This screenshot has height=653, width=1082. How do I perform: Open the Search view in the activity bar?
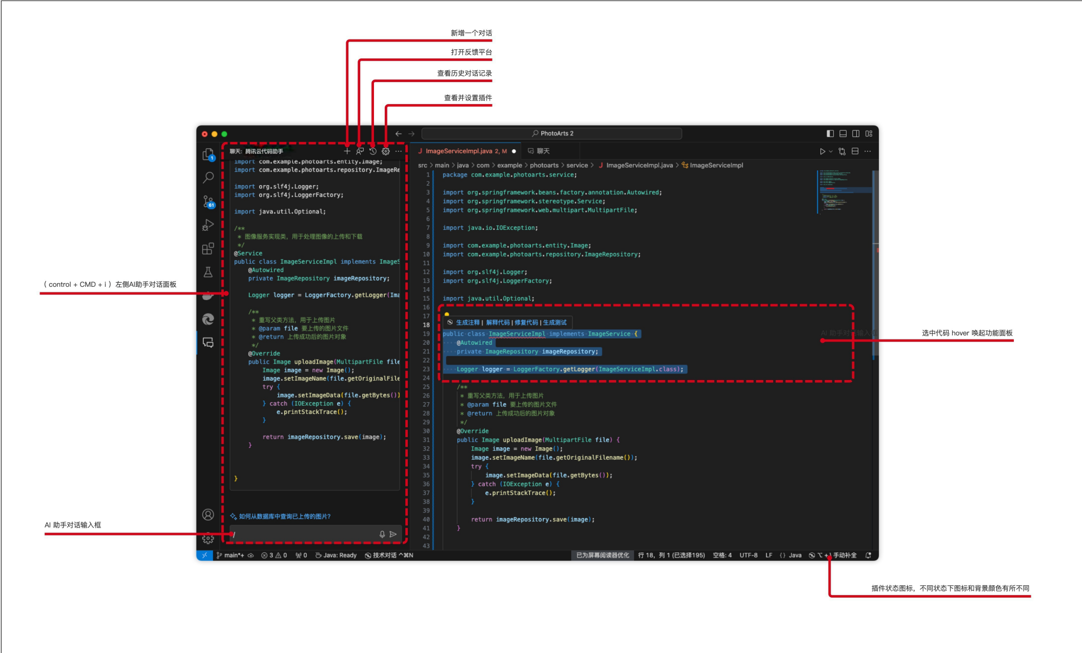click(x=208, y=177)
